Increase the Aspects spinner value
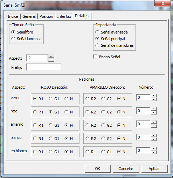173x178 pixels. 51,56
